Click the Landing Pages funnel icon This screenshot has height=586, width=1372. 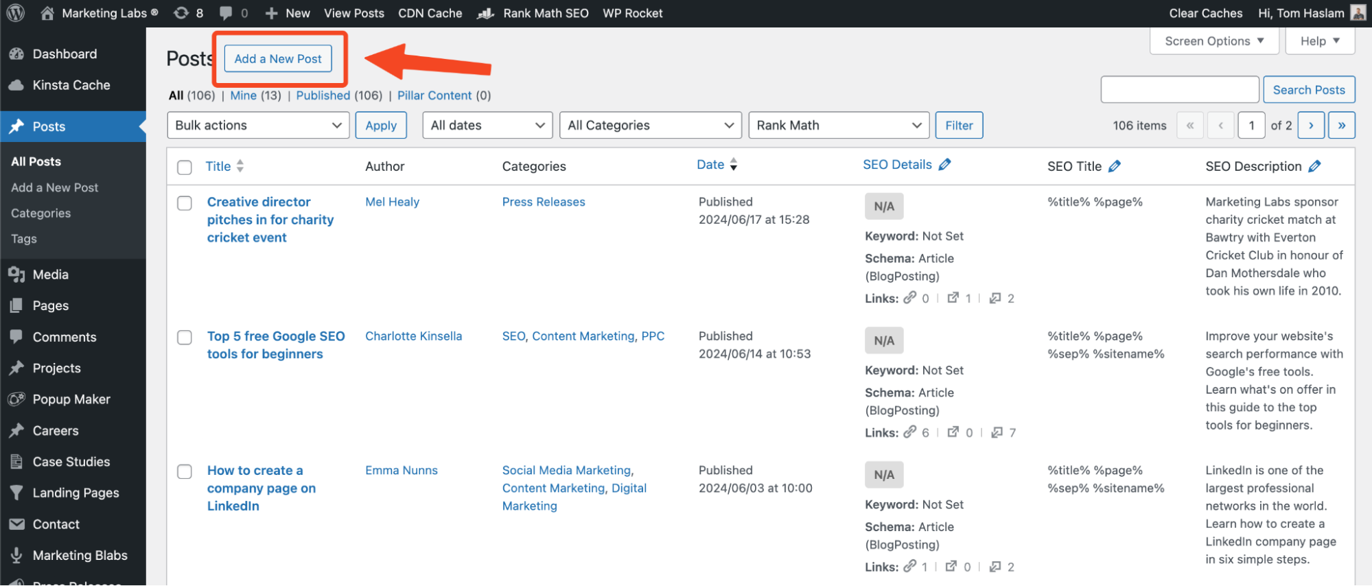(16, 493)
